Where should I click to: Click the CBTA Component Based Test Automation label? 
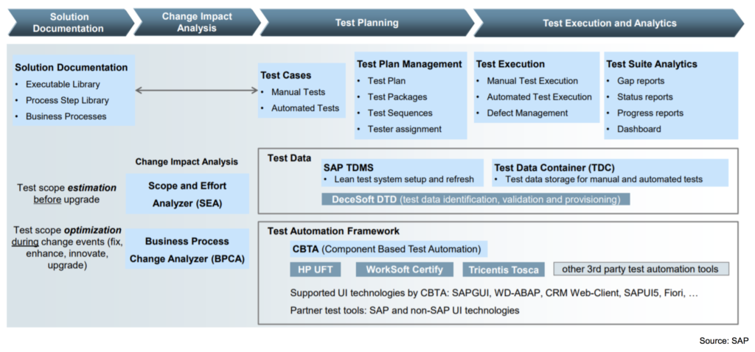tap(386, 249)
